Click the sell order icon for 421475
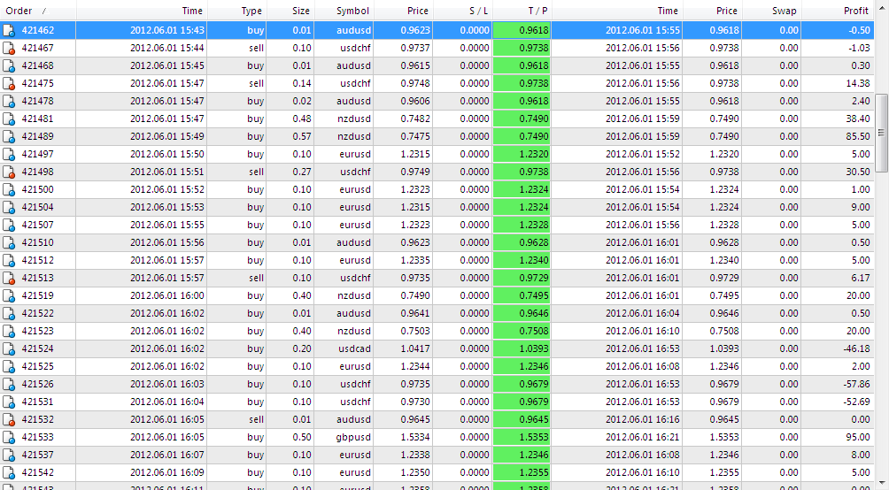889x490 pixels. 9,83
